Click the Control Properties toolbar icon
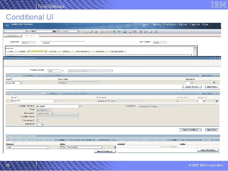 130,32
